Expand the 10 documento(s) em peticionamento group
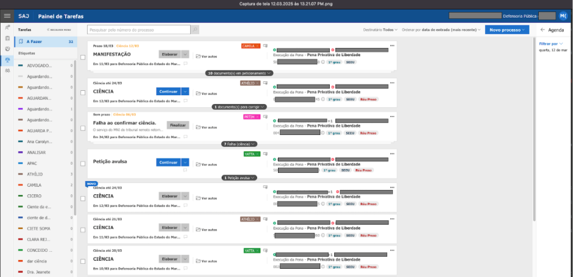Screen dimensions: 573x277 (x=240, y=73)
